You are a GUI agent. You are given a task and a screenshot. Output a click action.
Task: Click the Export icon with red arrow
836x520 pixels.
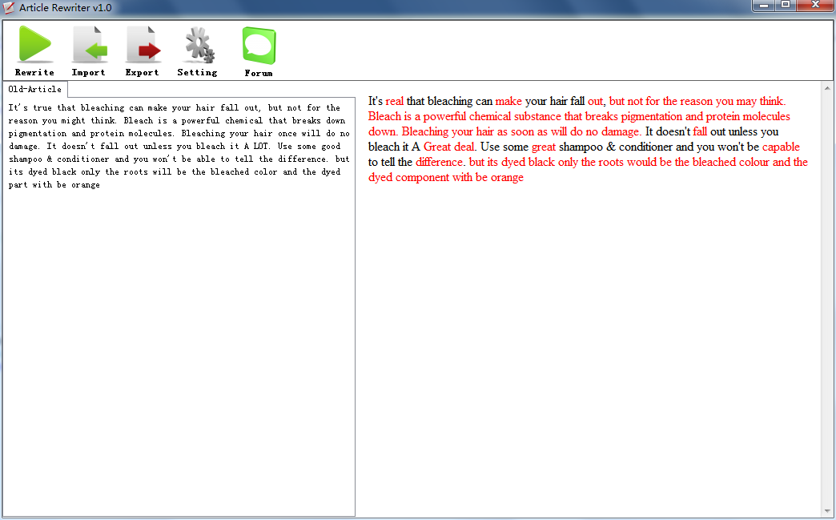coord(143,45)
